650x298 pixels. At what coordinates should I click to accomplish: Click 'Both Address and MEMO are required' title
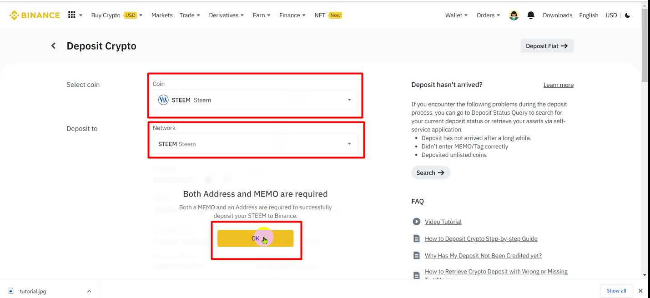point(255,194)
